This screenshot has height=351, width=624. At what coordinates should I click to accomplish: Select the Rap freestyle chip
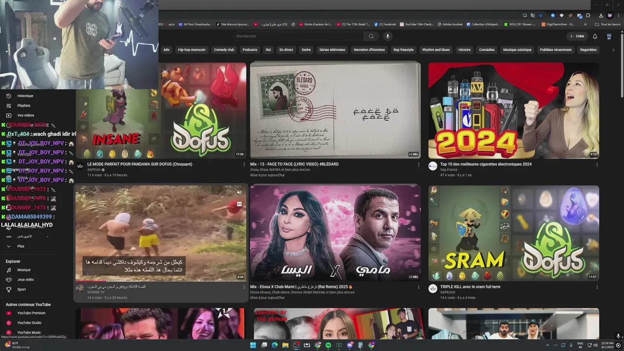[404, 50]
